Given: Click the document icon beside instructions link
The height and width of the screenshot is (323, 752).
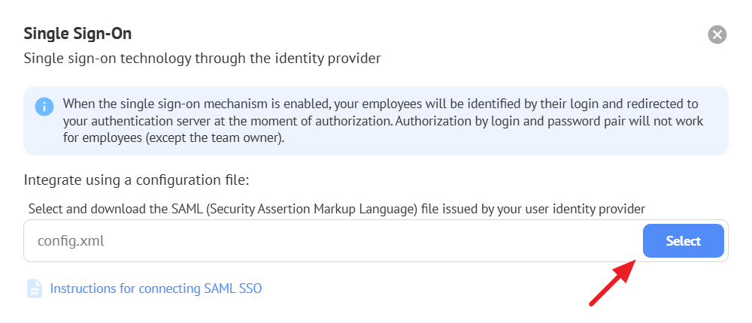Looking at the screenshot, I should (35, 288).
